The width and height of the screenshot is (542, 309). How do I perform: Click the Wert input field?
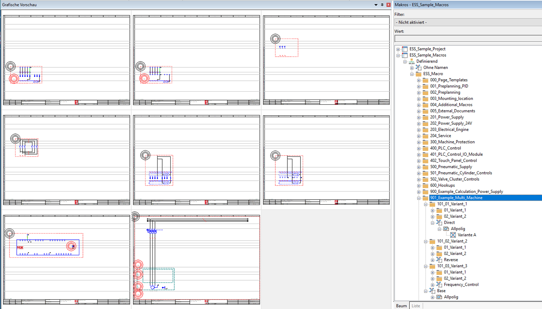468,39
